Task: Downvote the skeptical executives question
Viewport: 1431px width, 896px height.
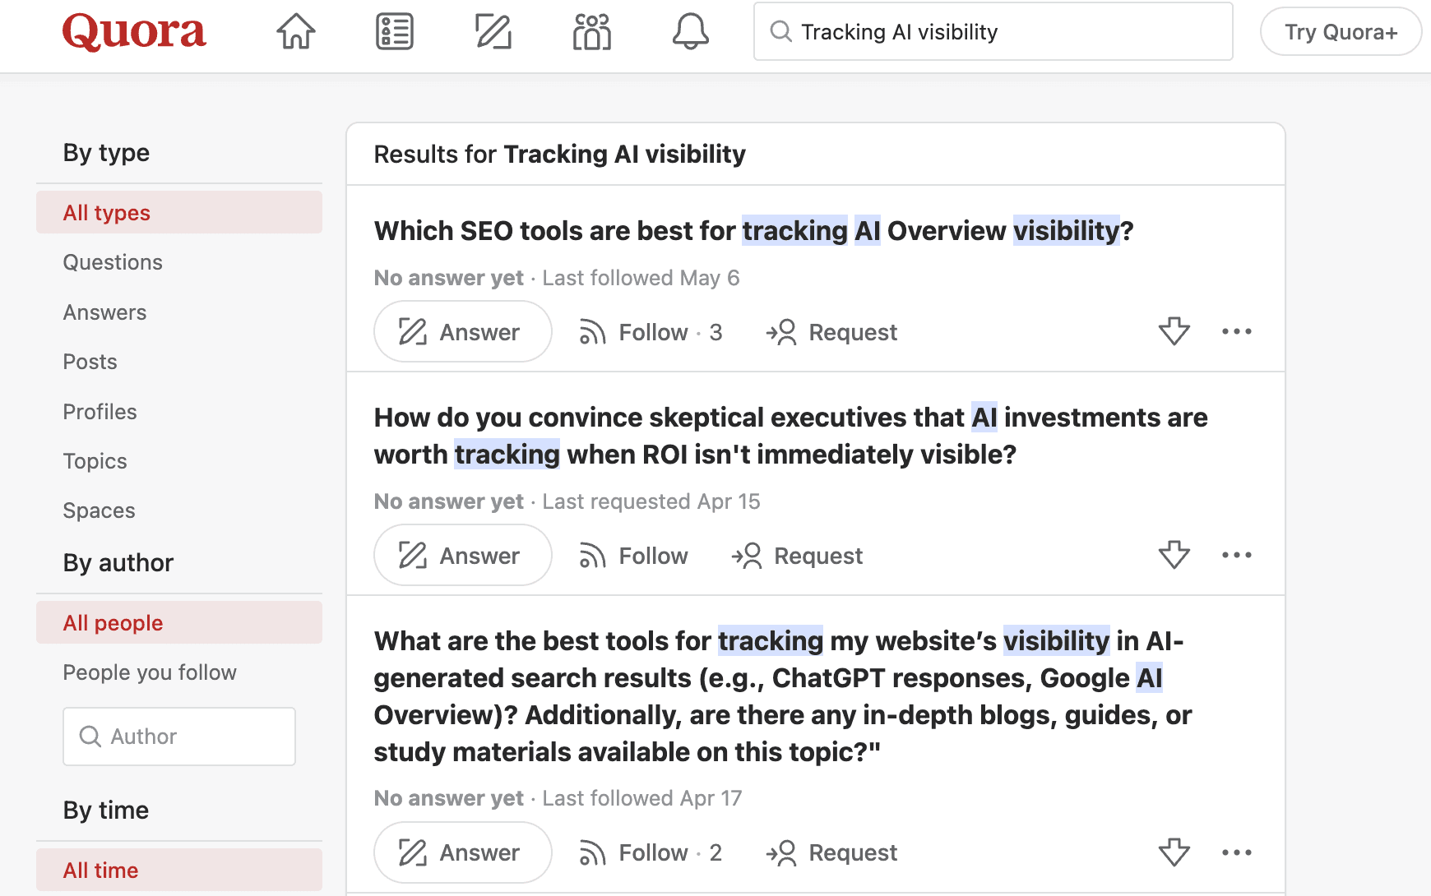Action: point(1174,555)
